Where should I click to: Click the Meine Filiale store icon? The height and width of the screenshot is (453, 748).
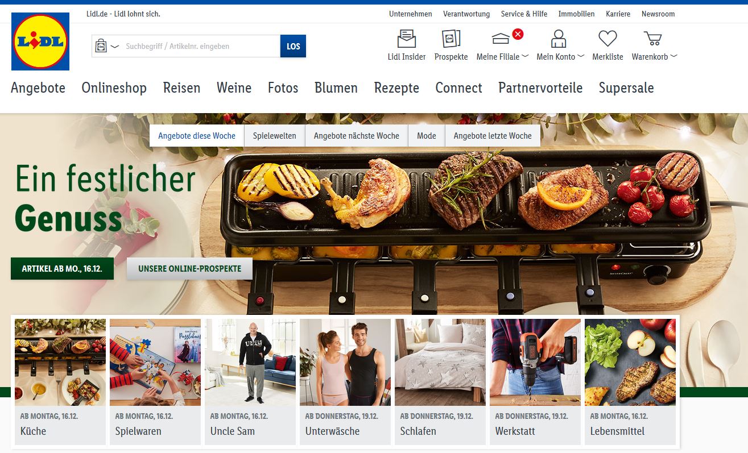click(501, 39)
